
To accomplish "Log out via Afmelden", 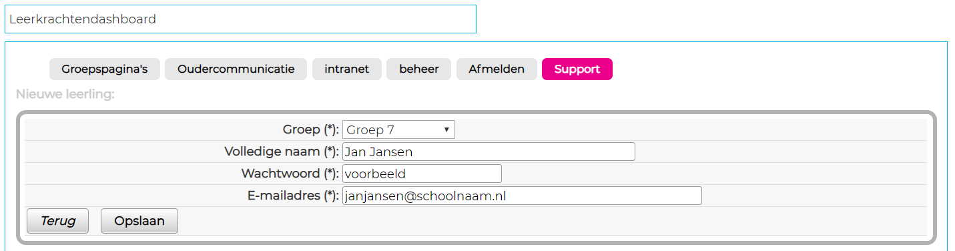I will click(x=497, y=69).
